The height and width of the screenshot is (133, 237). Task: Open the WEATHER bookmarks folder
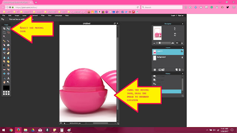point(50,12)
